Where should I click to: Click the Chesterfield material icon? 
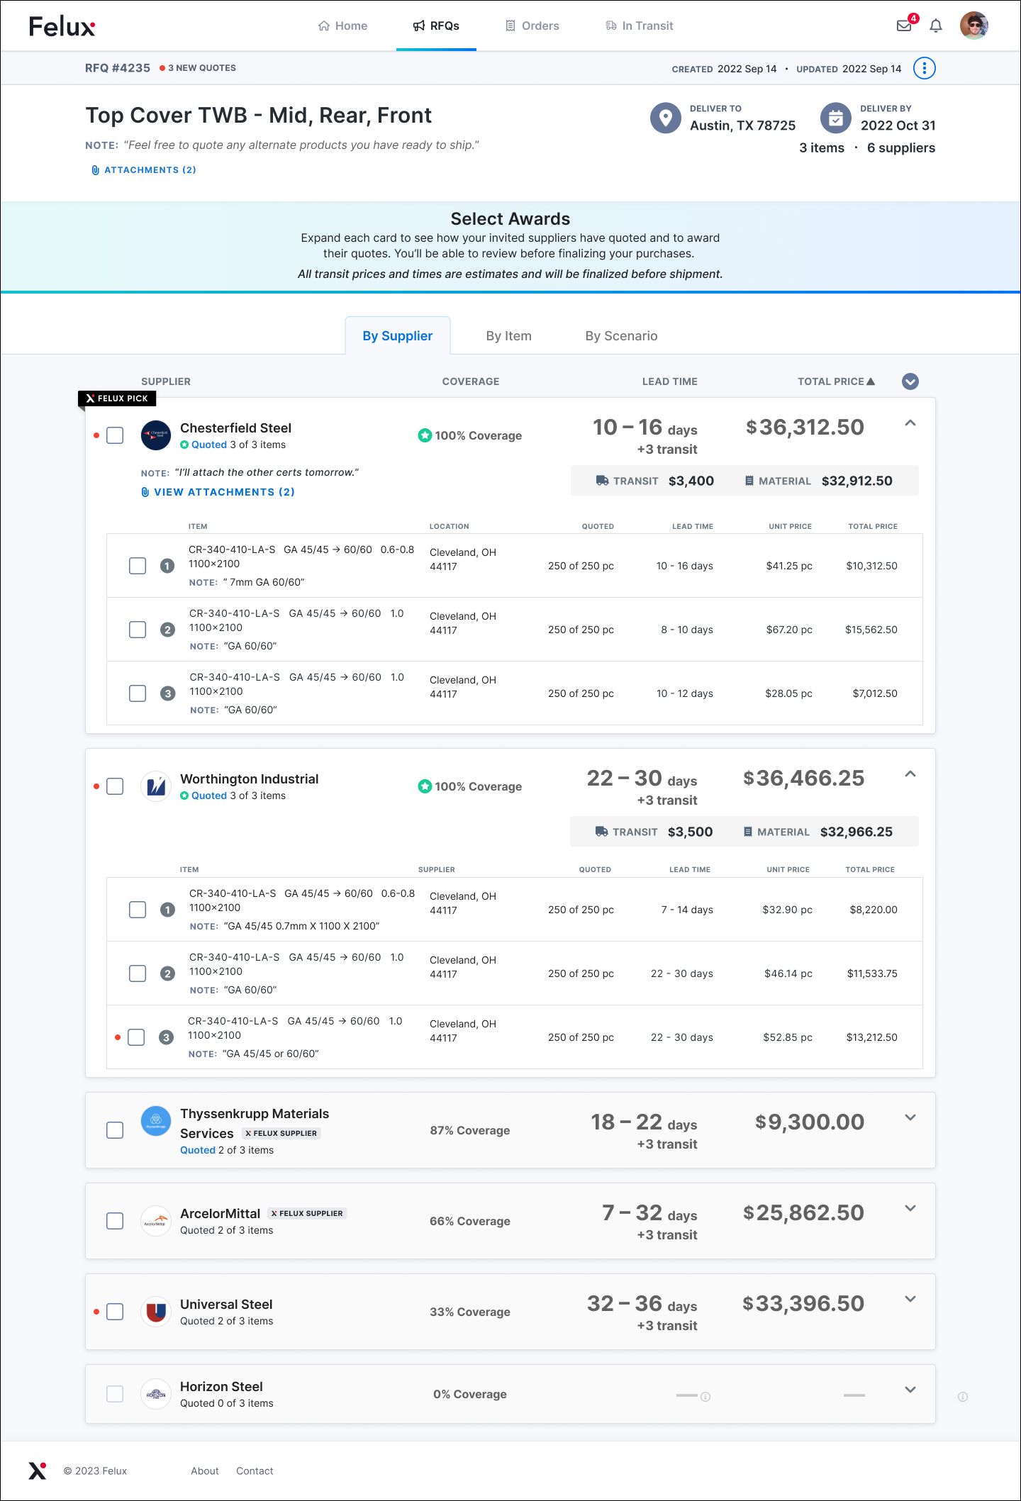(x=749, y=481)
